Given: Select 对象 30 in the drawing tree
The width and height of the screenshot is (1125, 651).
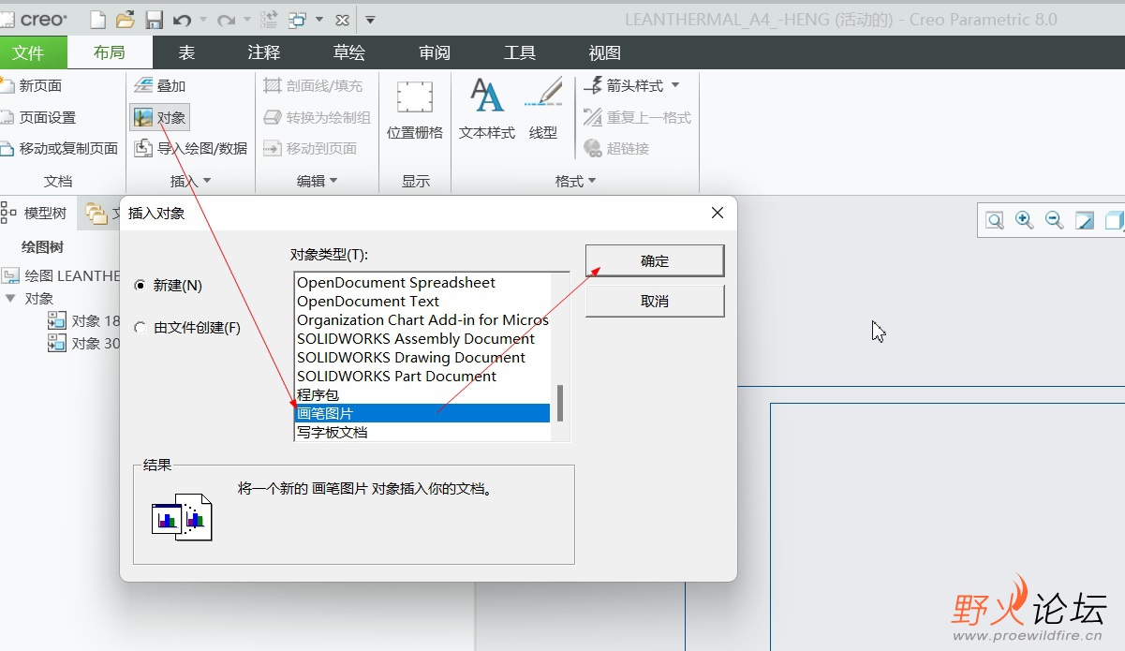Looking at the screenshot, I should pyautogui.click(x=86, y=343).
